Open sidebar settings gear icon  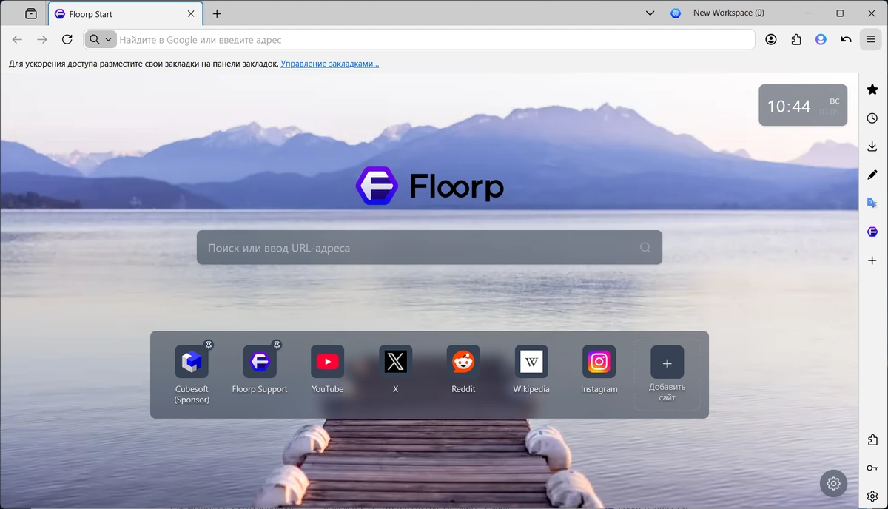(872, 496)
